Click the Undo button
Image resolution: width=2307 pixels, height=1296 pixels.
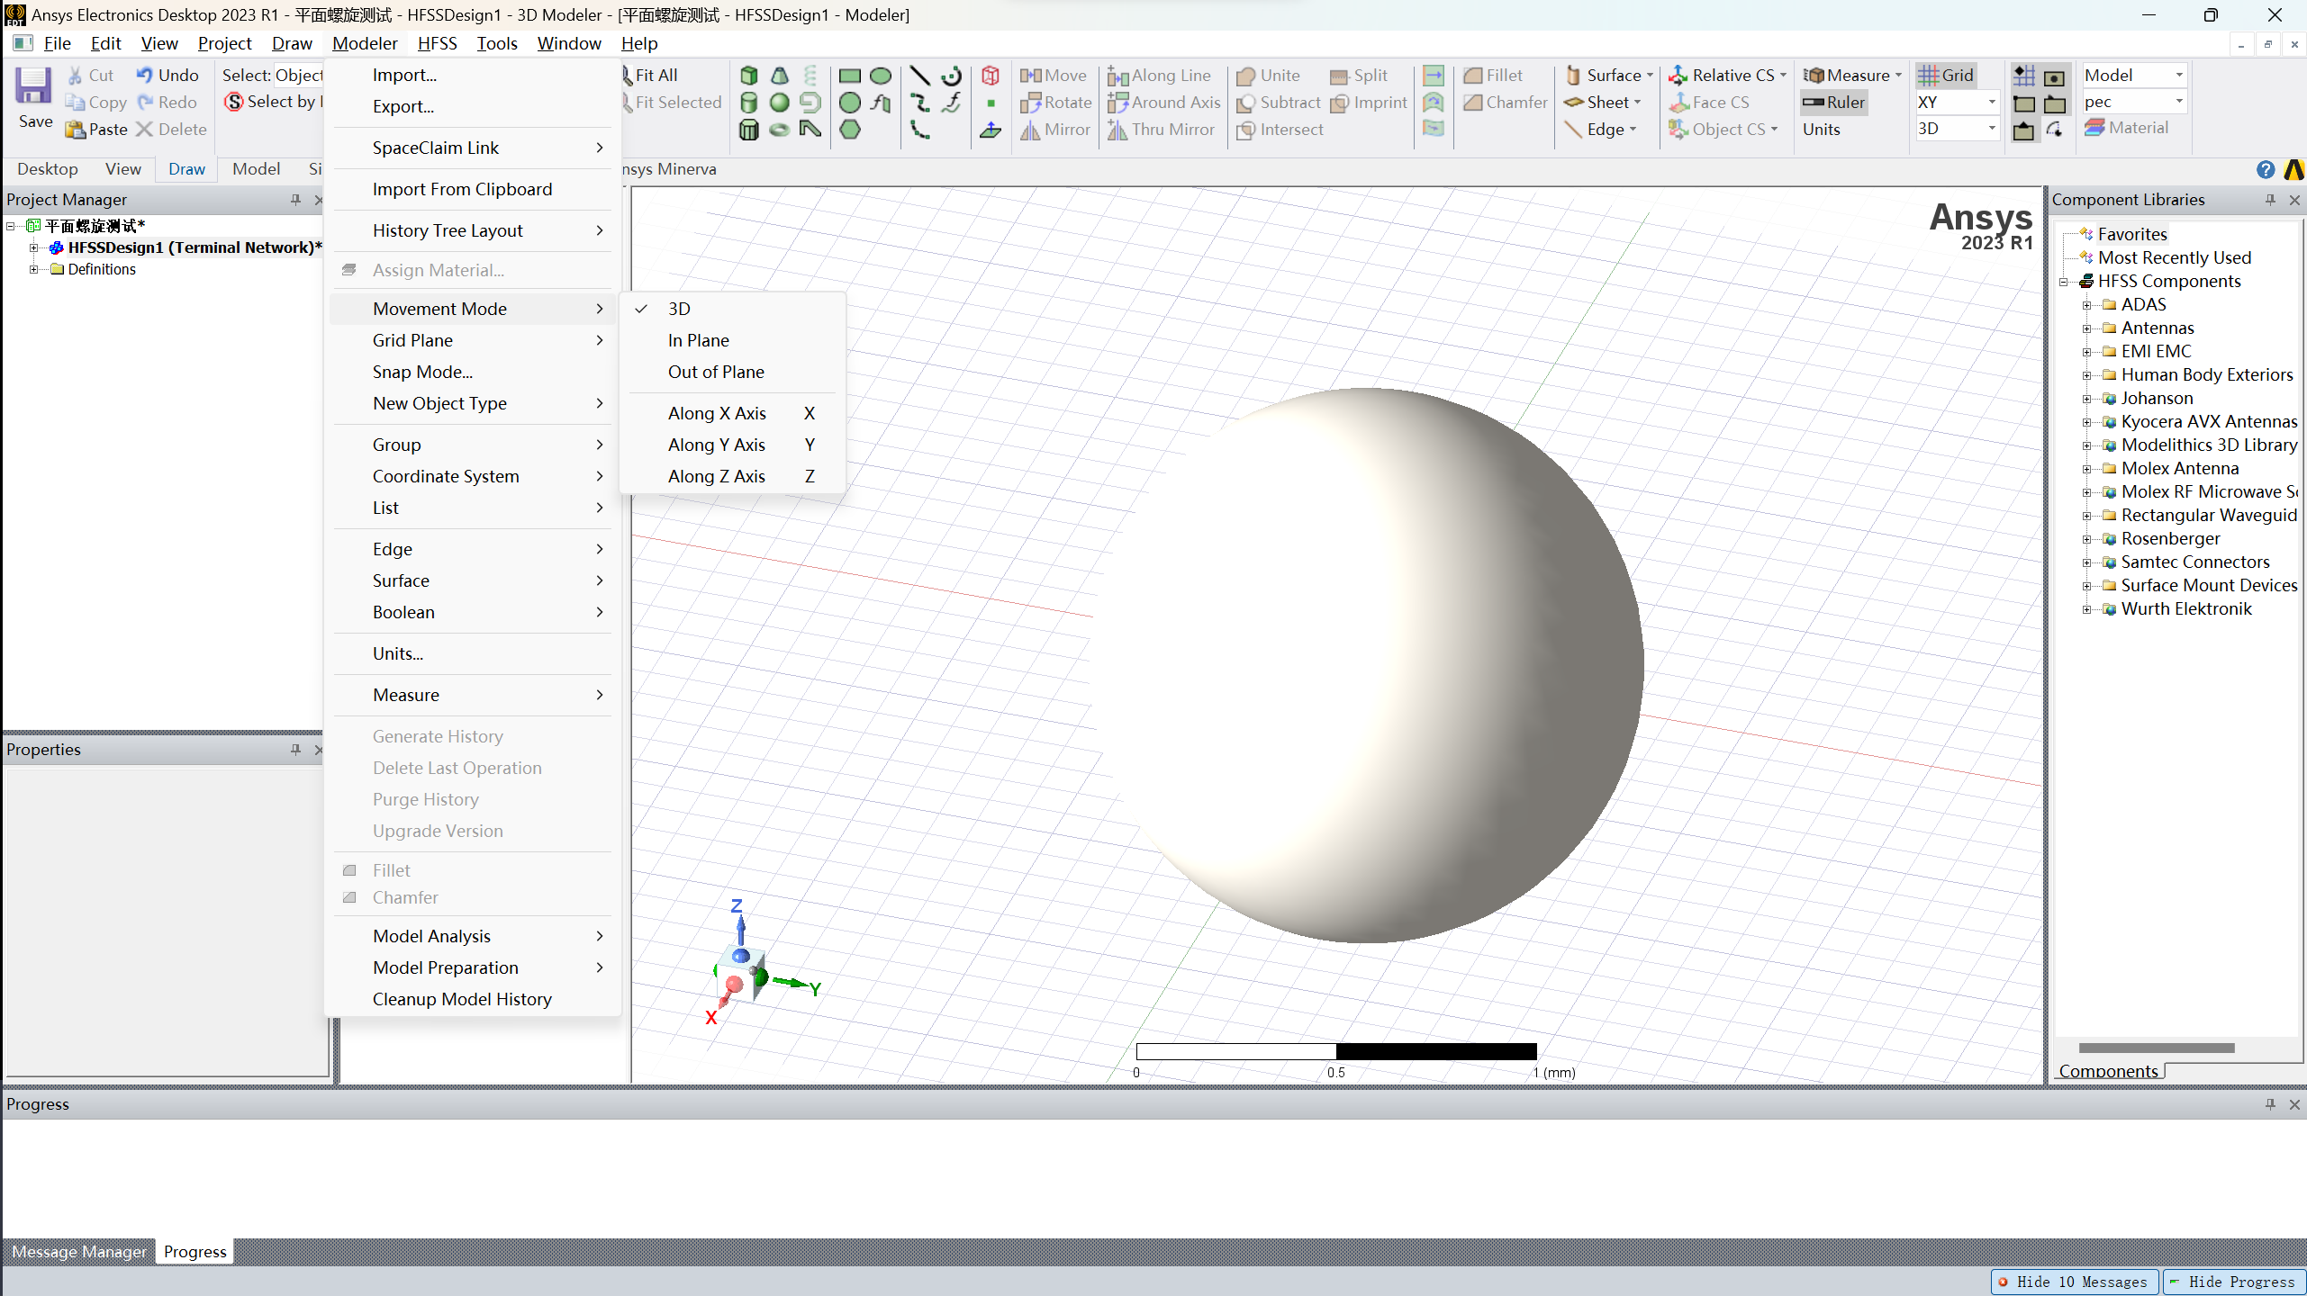click(168, 76)
